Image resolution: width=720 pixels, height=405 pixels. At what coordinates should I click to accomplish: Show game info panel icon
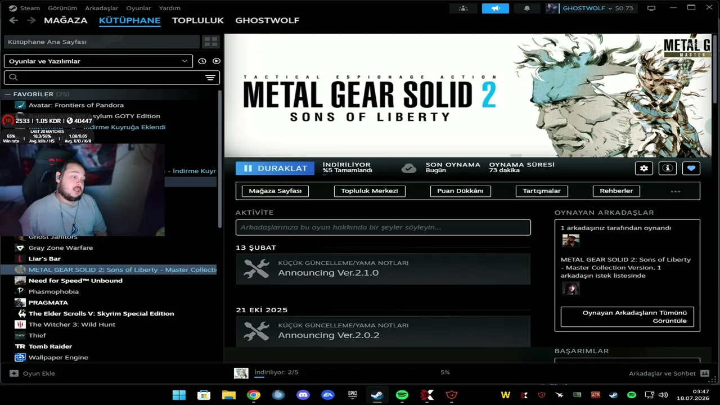(668, 168)
